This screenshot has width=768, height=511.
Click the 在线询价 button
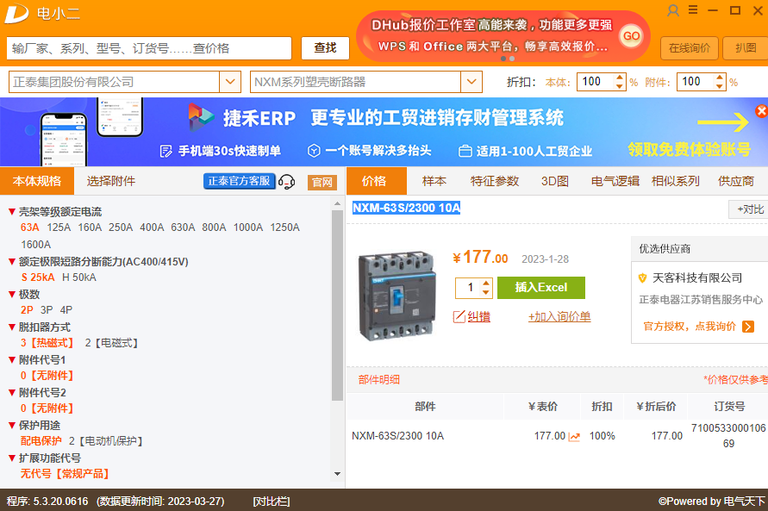point(690,48)
